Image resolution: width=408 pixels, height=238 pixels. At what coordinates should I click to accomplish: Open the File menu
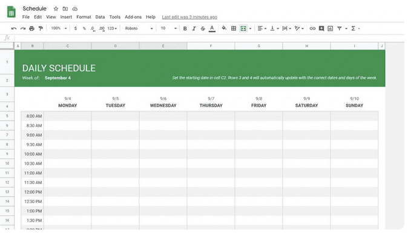coord(26,17)
